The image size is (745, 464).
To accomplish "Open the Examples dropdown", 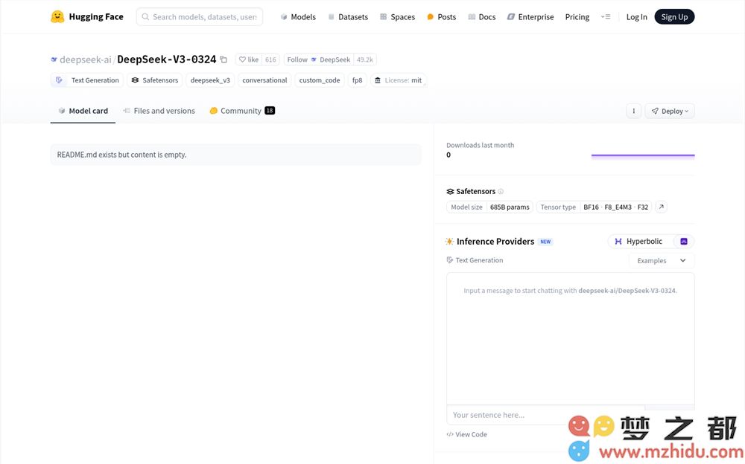I will (x=662, y=260).
